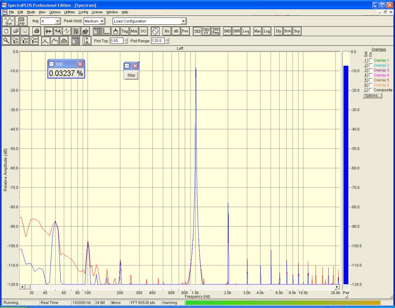Open the Load Configuration combo box

tap(183, 21)
